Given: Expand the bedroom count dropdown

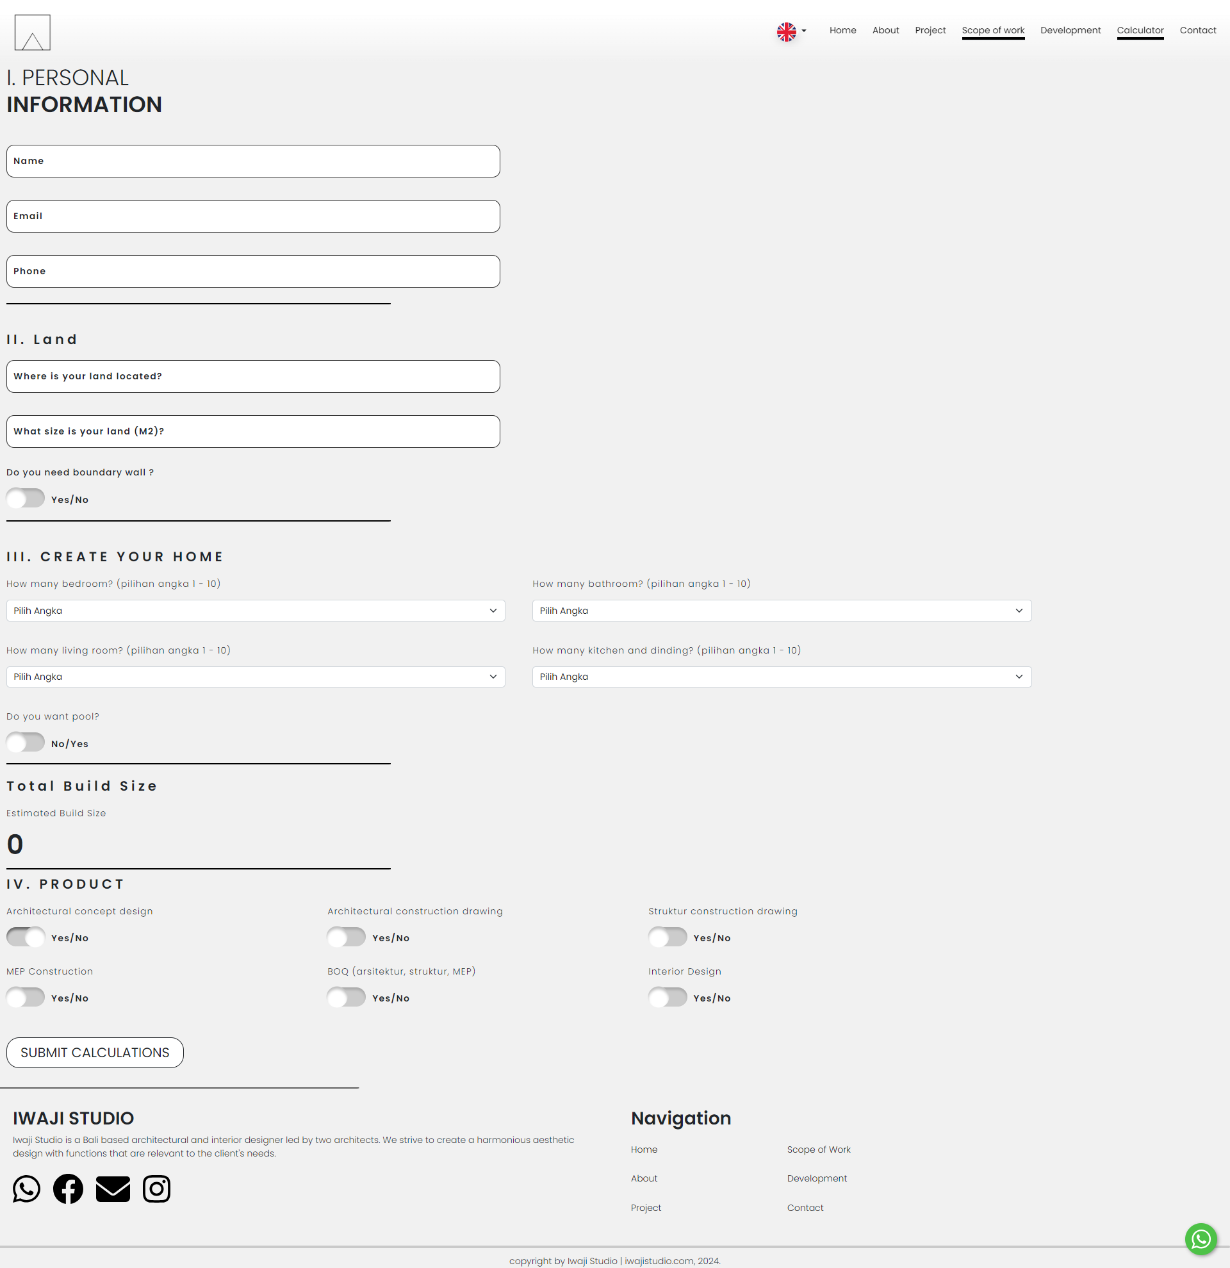Looking at the screenshot, I should pos(256,611).
